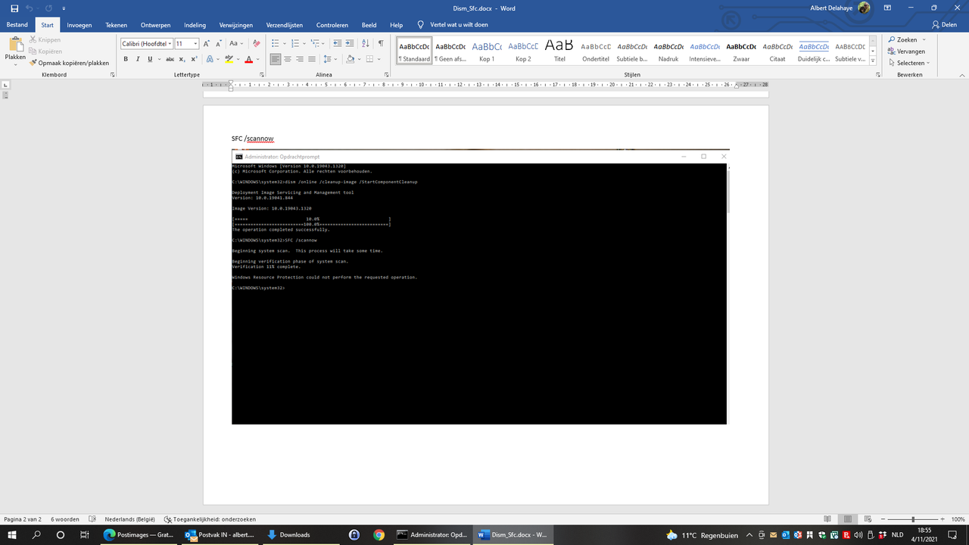This screenshot has height=545, width=969.
Task: Click Delen share button
Action: (x=943, y=25)
